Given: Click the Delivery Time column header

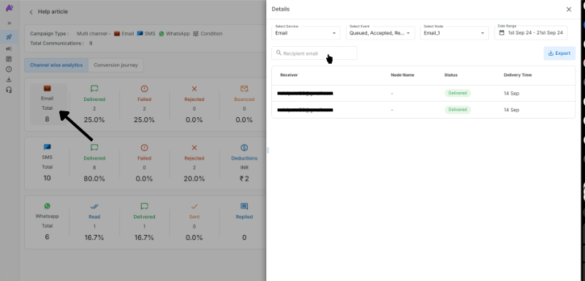Looking at the screenshot, I should (x=518, y=75).
